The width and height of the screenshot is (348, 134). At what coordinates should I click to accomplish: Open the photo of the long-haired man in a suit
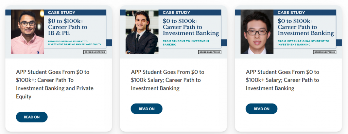pyautogui.click(x=142, y=32)
